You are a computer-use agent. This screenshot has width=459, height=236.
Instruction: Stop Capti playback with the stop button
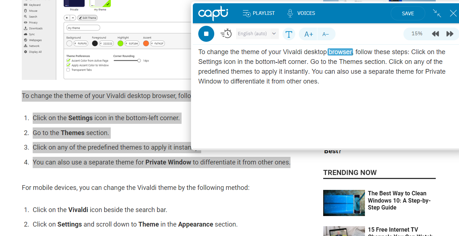pos(206,34)
